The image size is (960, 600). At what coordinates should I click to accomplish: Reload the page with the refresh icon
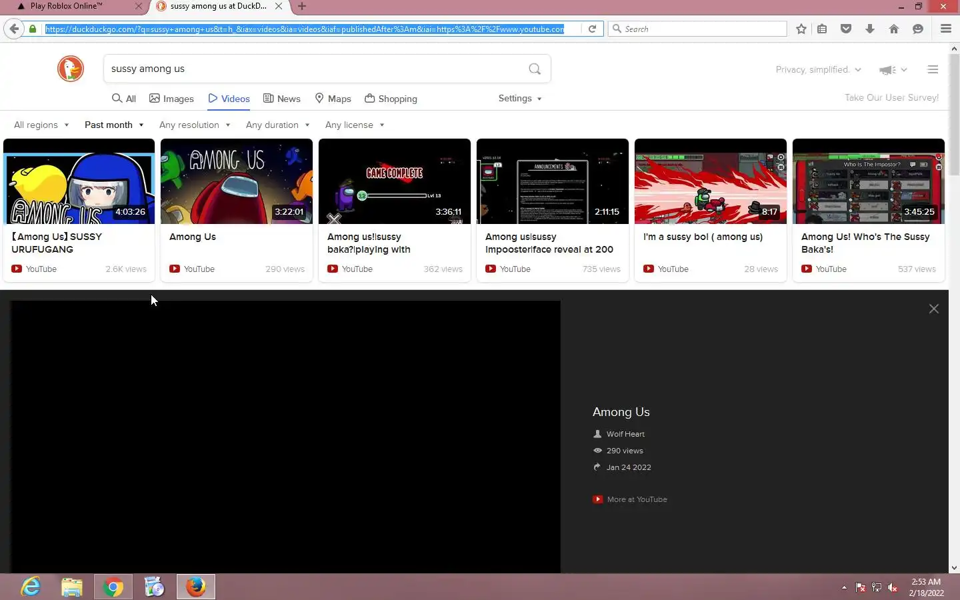pyautogui.click(x=592, y=29)
